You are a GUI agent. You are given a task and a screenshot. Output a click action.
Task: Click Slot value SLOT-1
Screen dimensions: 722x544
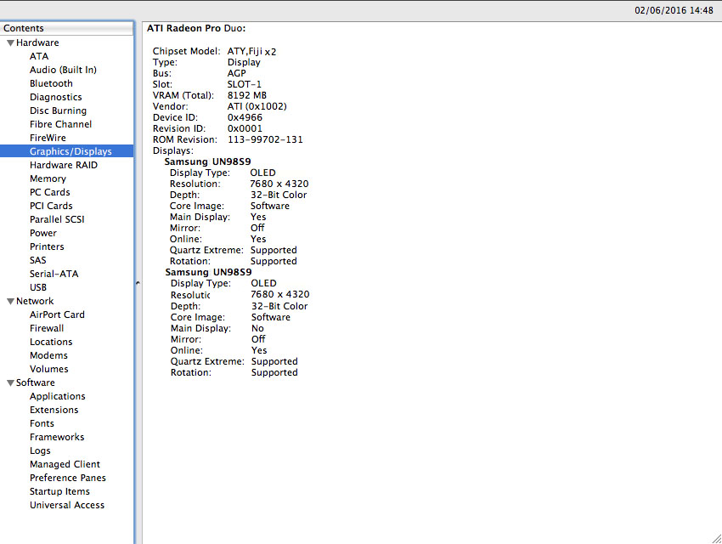pos(244,84)
